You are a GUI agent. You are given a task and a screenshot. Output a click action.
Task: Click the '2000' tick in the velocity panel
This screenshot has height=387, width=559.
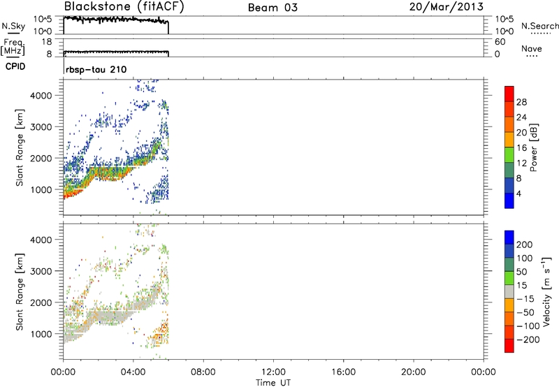coord(41,302)
